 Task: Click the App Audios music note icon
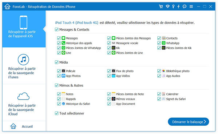click(163, 76)
